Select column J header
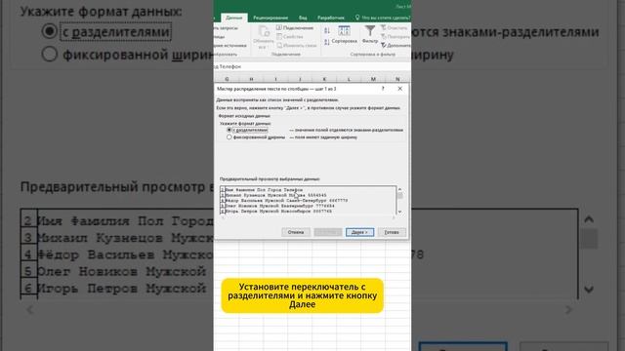Screen dimensions: 625x351 coord(300,79)
